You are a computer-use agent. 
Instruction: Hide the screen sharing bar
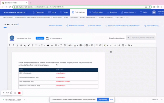(x=112, y=99)
